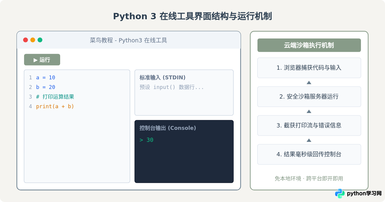
Task: Click the green window dot
Action: [x=40, y=40]
